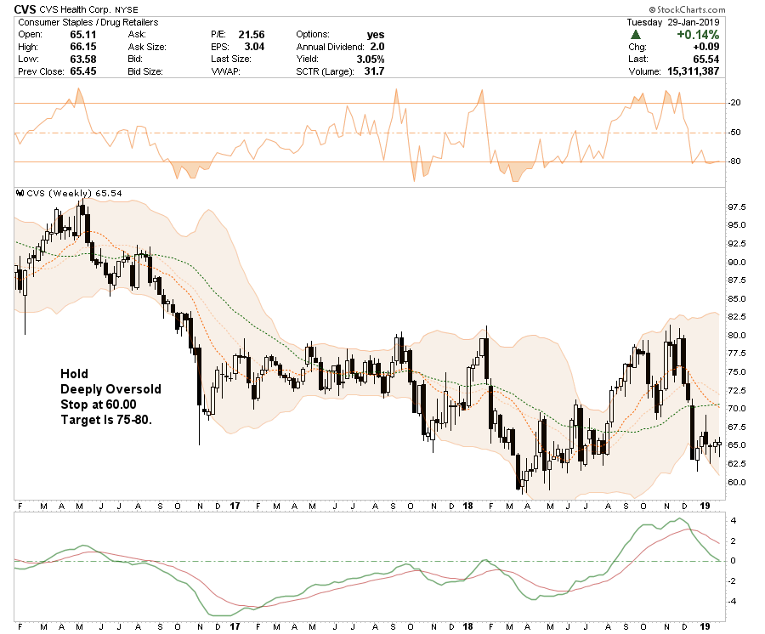Click the -4 level label on lower indicator
The height and width of the screenshot is (634, 765).
pyautogui.click(x=733, y=602)
